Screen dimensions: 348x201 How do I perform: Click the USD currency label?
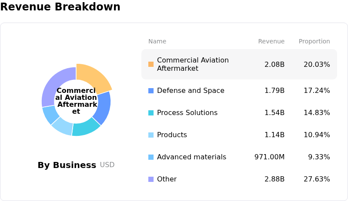(107, 165)
